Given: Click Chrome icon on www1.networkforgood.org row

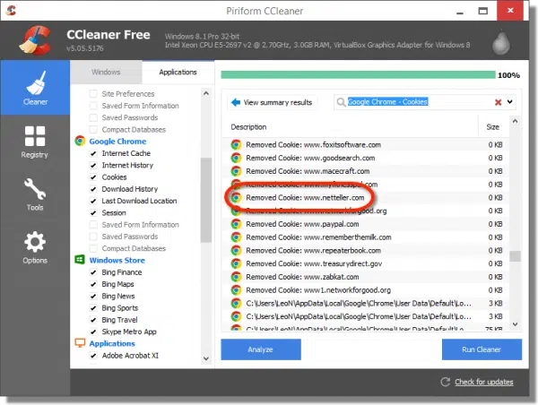Looking at the screenshot, I should [x=236, y=289].
